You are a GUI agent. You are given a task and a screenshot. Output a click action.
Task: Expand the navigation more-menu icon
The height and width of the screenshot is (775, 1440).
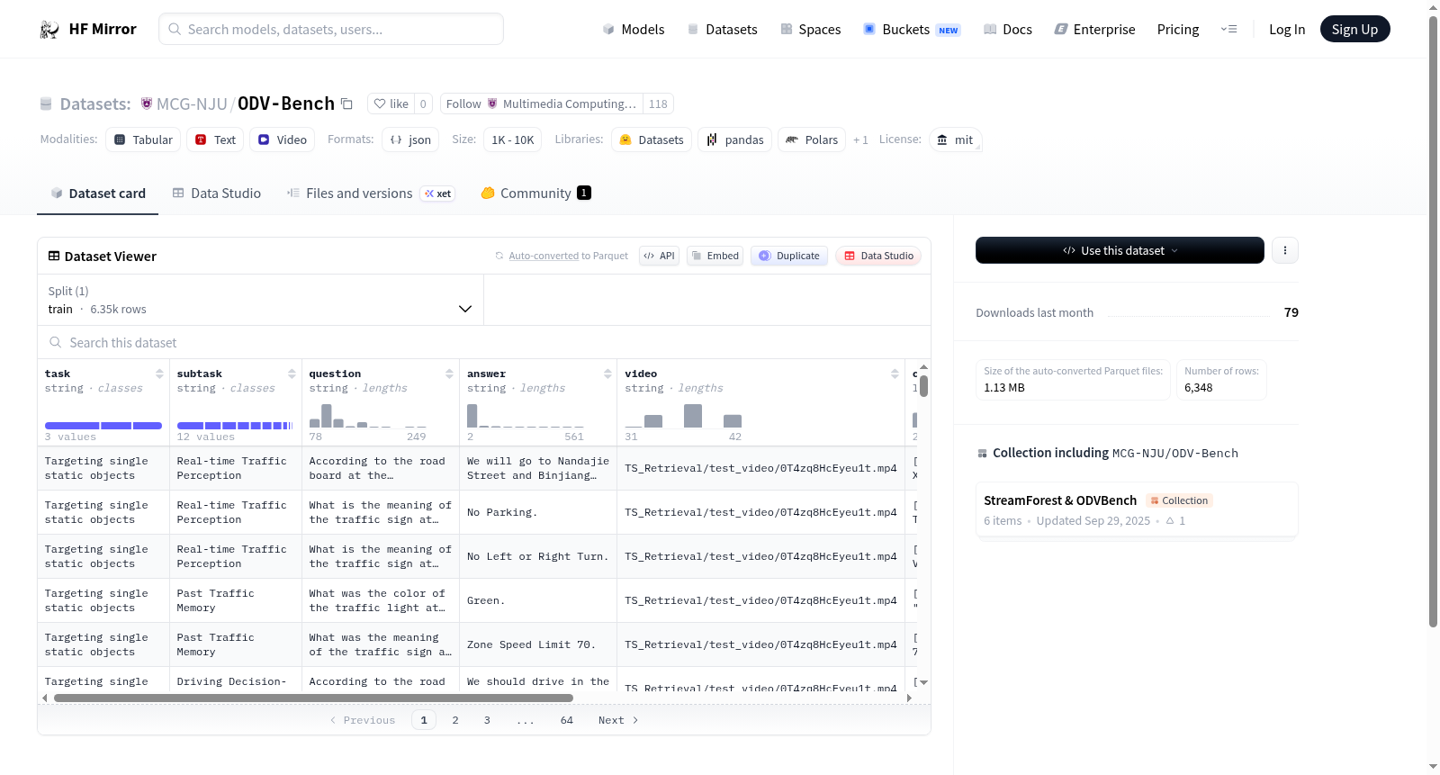point(1228,29)
